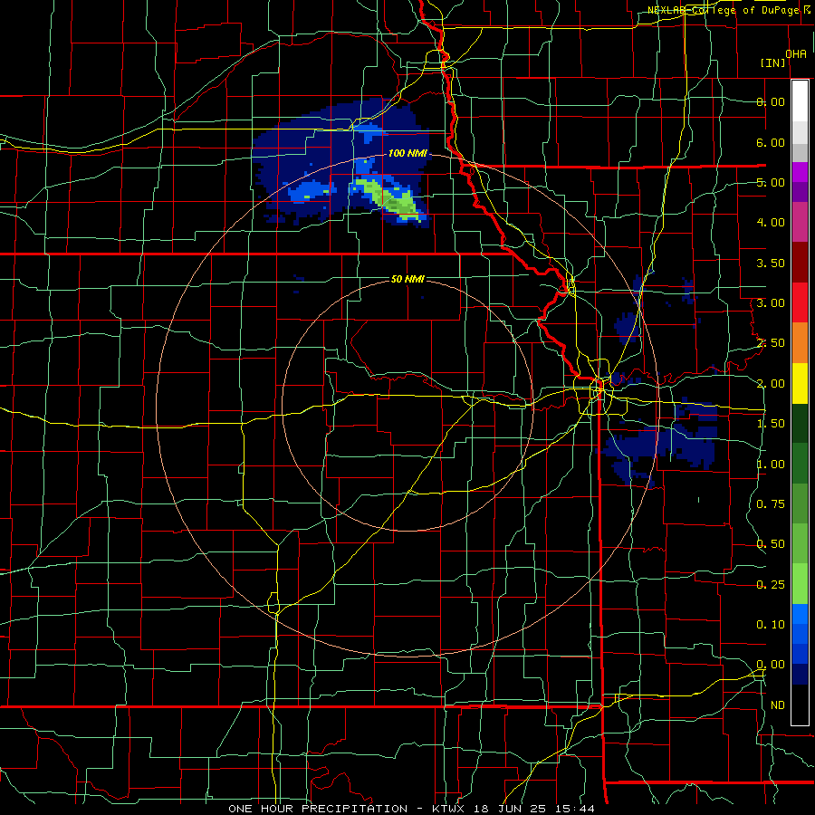Click the 100 NMI range ring label
The width and height of the screenshot is (815, 815).
pos(407,153)
